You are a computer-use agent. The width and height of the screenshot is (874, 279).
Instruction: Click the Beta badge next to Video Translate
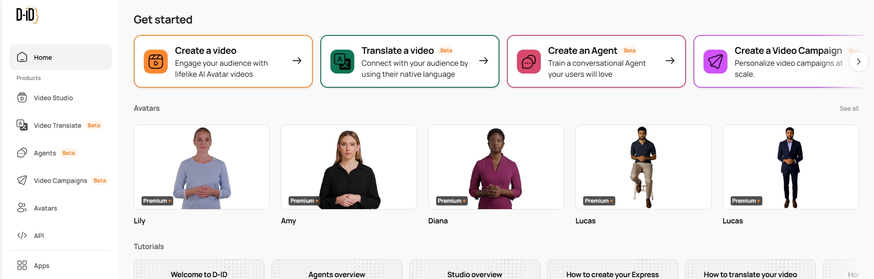click(94, 125)
